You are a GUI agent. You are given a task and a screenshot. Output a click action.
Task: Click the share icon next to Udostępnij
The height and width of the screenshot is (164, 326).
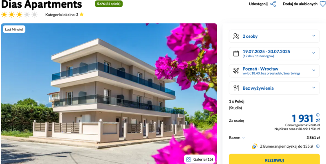tap(273, 4)
